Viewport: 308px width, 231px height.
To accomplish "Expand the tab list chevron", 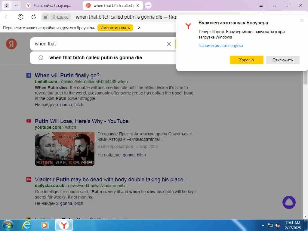I will (x=16, y=5).
